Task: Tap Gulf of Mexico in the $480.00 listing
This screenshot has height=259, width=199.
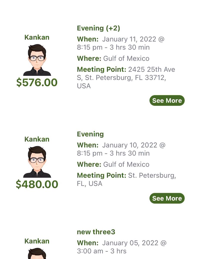Action: [126, 164]
